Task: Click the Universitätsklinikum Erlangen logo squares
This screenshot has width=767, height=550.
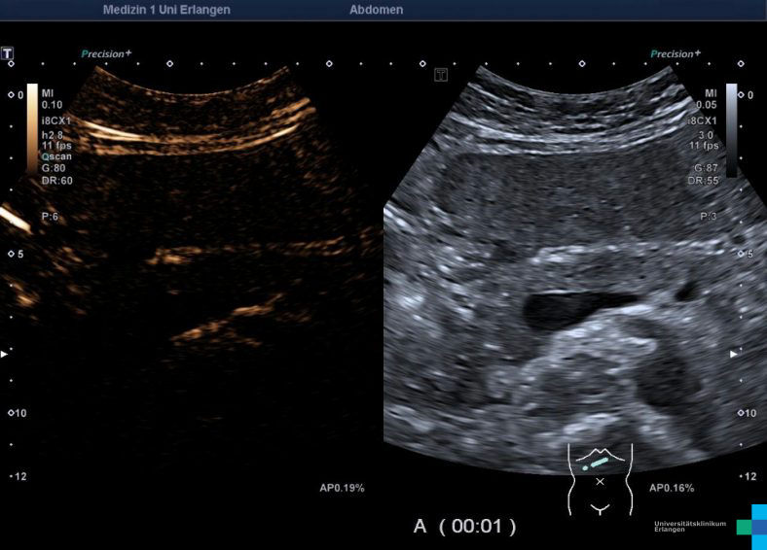Action: click(751, 526)
